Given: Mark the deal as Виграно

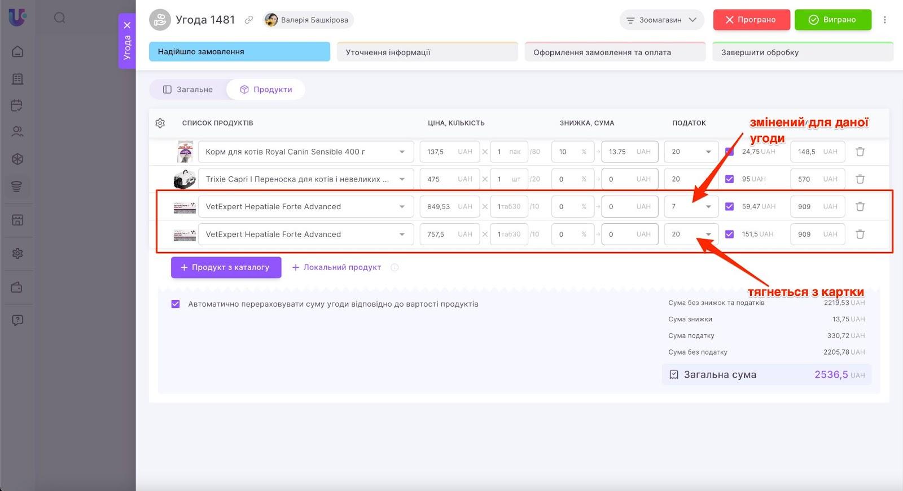Looking at the screenshot, I should coord(832,20).
